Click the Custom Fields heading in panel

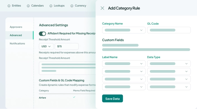113,40
